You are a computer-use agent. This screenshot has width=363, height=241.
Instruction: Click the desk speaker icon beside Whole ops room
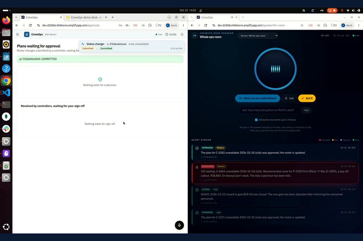(195, 35)
